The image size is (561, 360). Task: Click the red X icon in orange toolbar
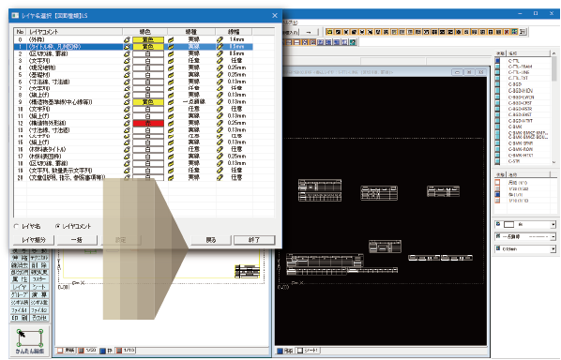tap(507, 32)
